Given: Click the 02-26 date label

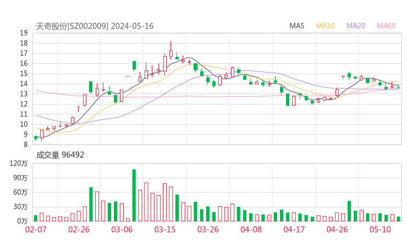Looking at the screenshot, I should pyautogui.click(x=79, y=229).
